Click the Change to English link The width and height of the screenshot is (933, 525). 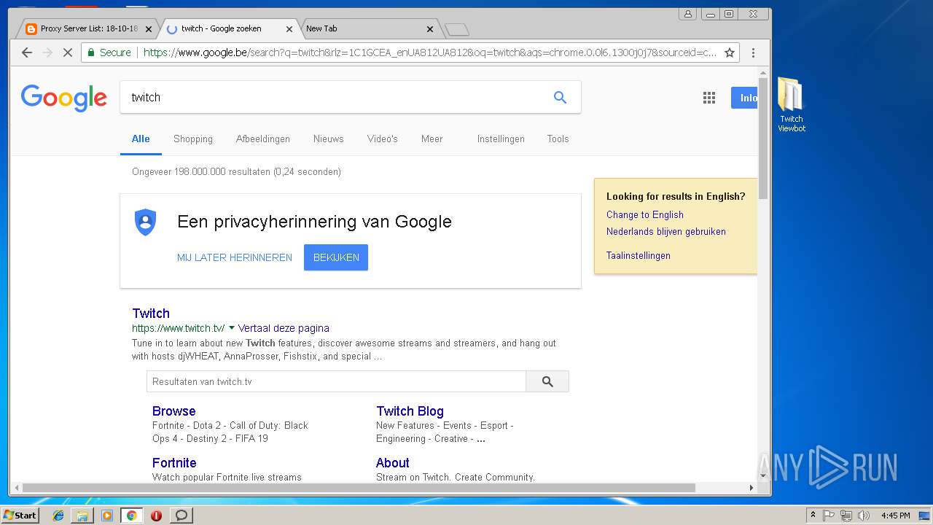pyautogui.click(x=645, y=214)
